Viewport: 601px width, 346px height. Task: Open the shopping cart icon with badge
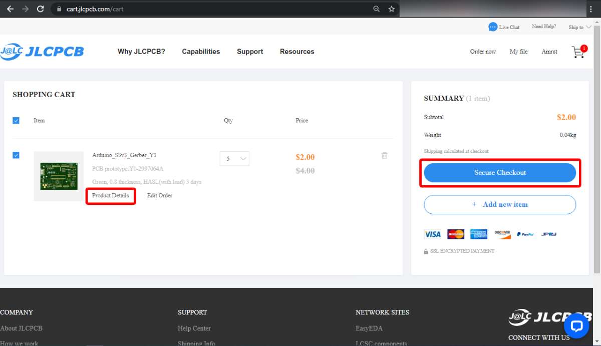pyautogui.click(x=579, y=51)
